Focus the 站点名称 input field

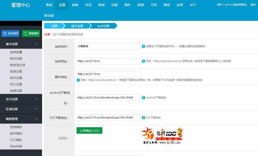(109, 46)
